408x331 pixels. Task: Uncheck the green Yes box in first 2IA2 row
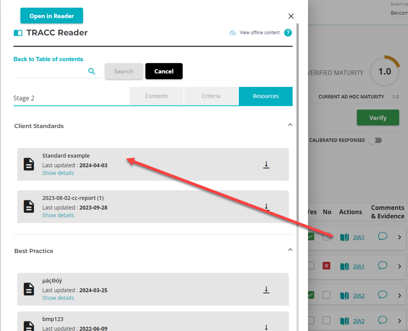311,295
